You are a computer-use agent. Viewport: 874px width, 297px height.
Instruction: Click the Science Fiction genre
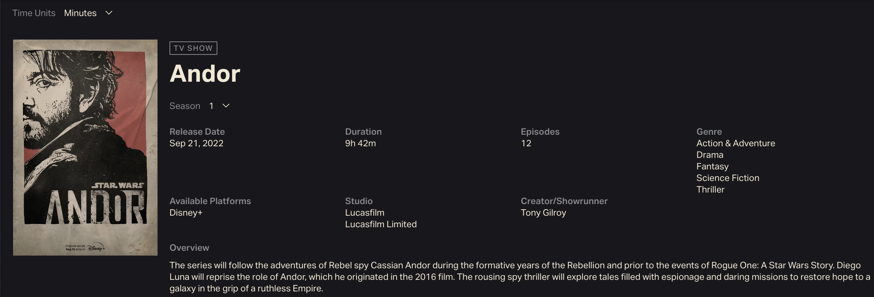click(728, 178)
